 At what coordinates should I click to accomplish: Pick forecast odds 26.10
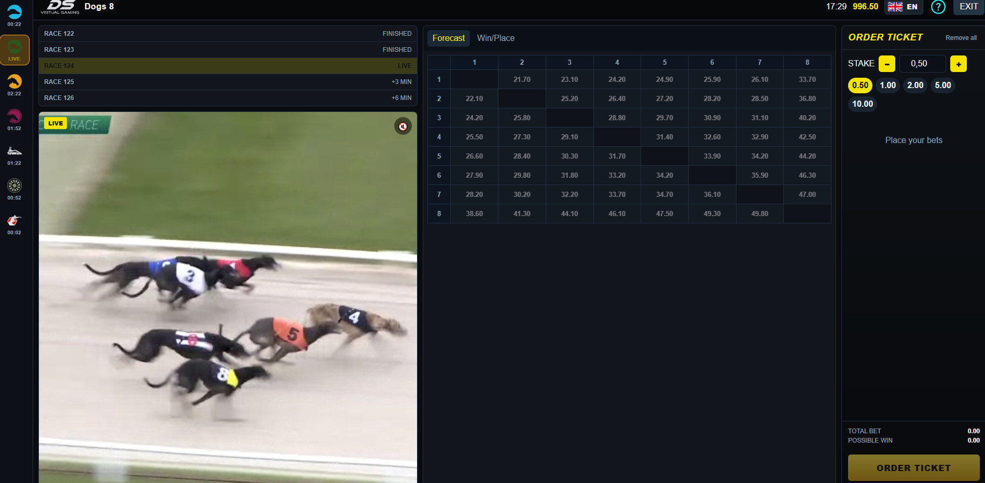click(x=760, y=80)
